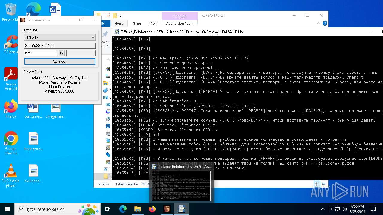The image size is (383, 215).
Task: Click '6 items' in Explorer status bar
Action: click(x=104, y=184)
